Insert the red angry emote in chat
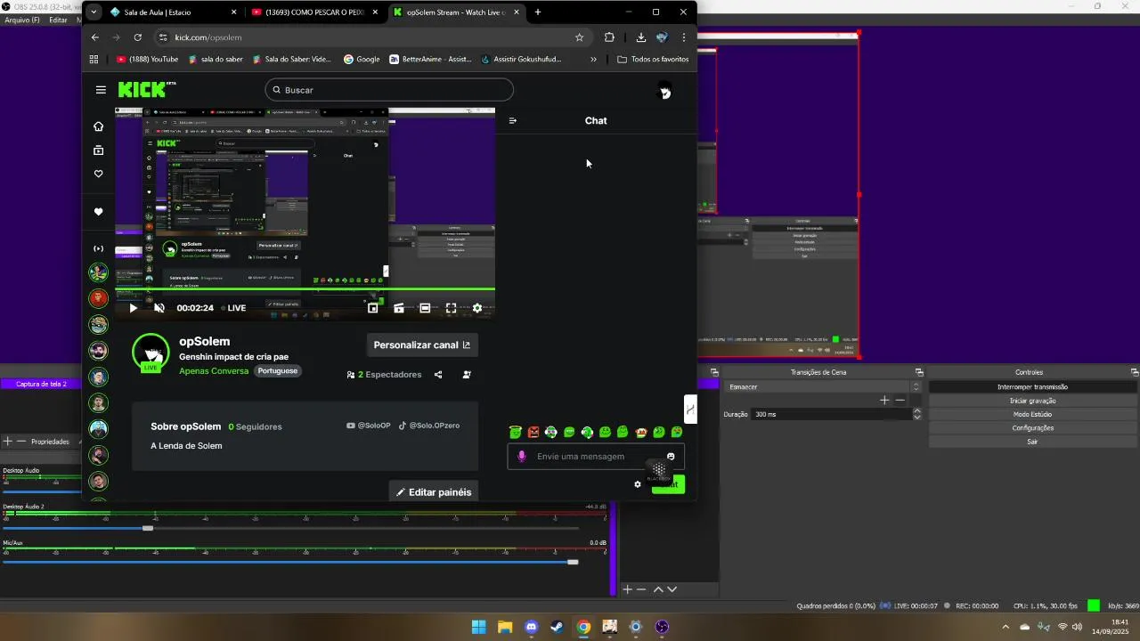Screen dimensions: 1140x641 click(x=533, y=432)
